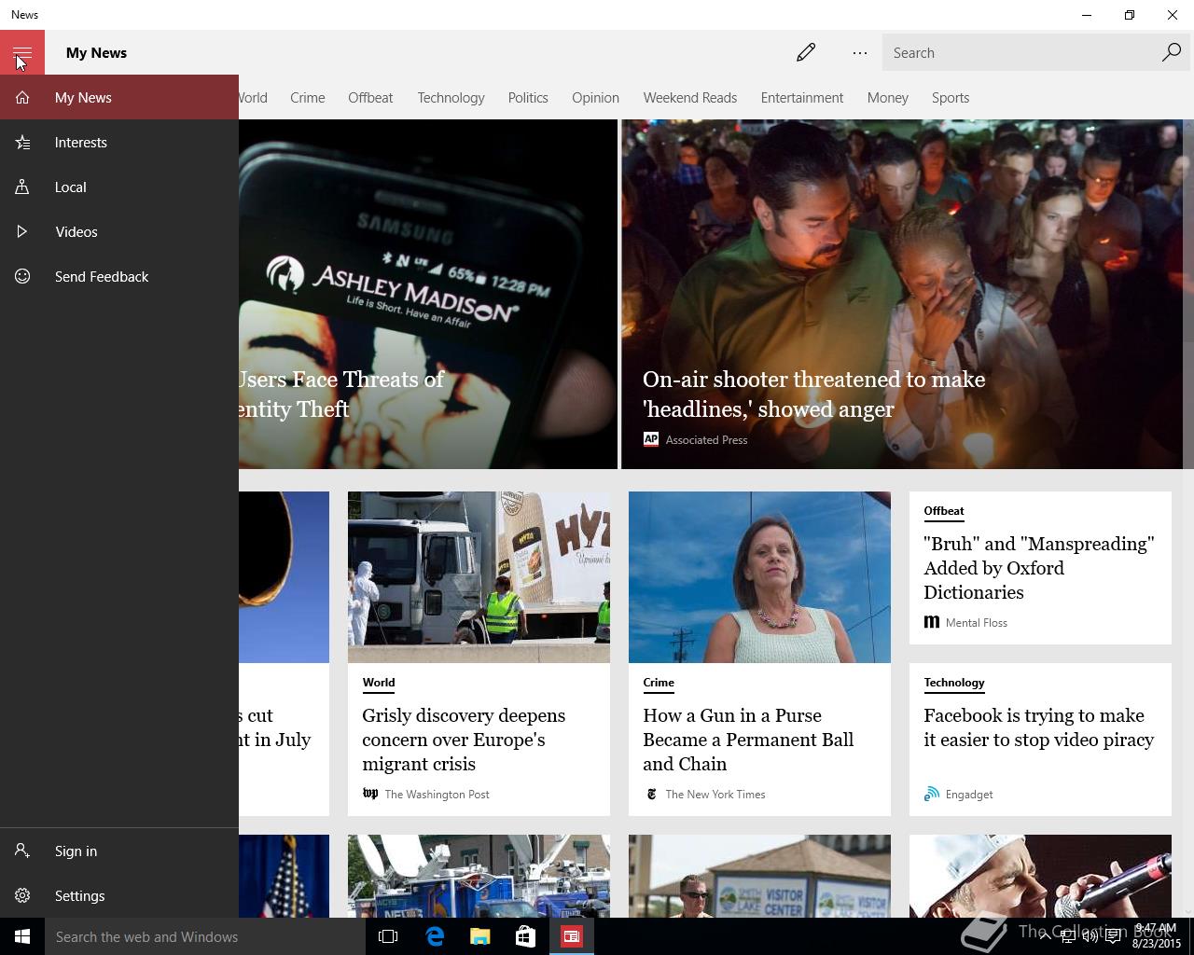
Task: Click the Mental Floss source label
Action: click(976, 623)
